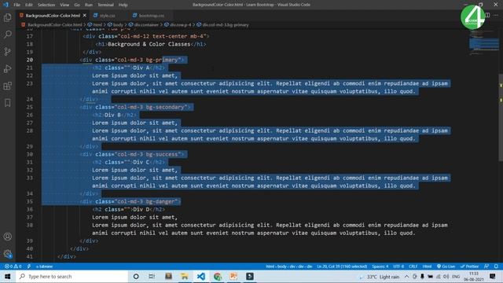Change line endings via CRLF indicator
Viewport: 503px width, 283px height.
(413, 266)
